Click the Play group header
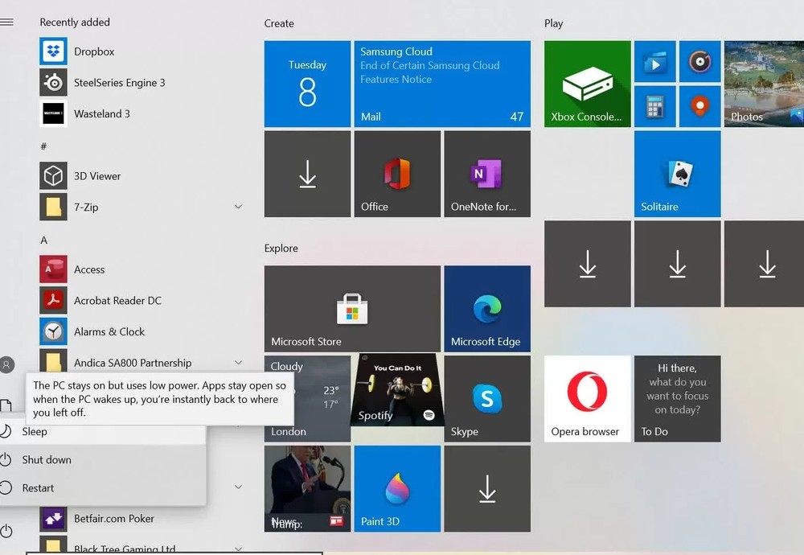The width and height of the screenshot is (804, 555). pos(554,23)
